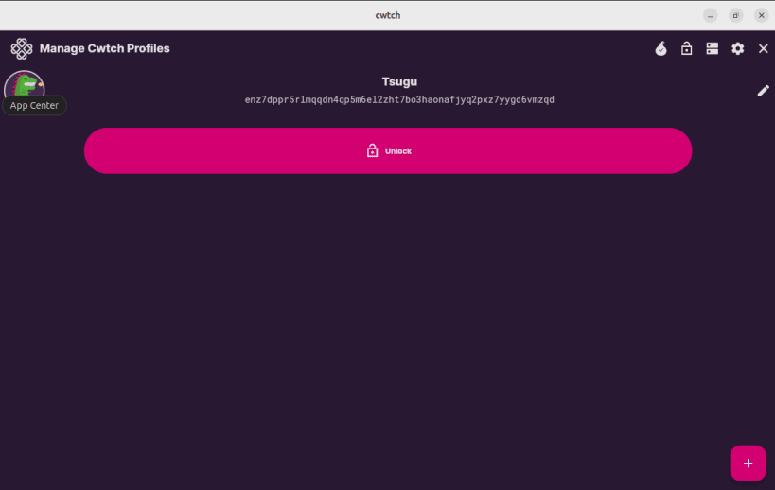
Task: Open settings with the gear icon
Action: tap(738, 48)
